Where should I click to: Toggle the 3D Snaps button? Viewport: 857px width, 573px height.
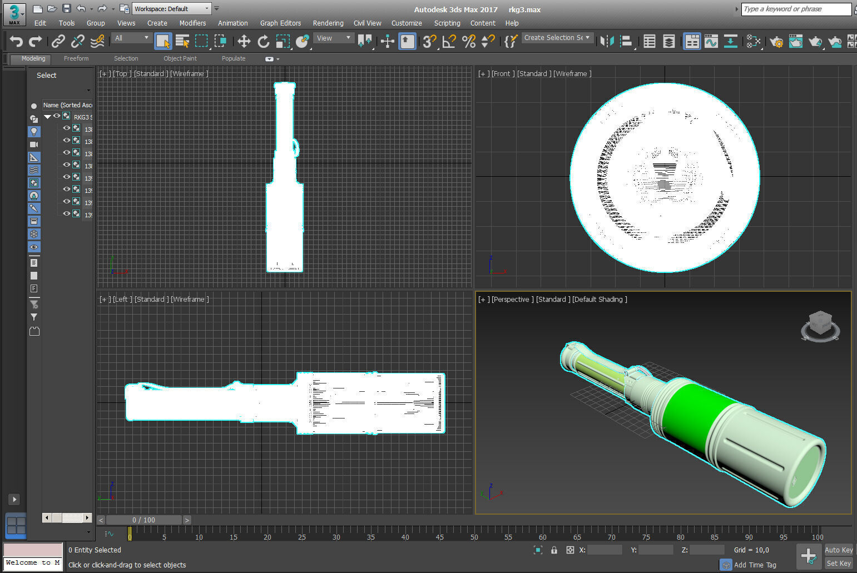[x=429, y=41]
